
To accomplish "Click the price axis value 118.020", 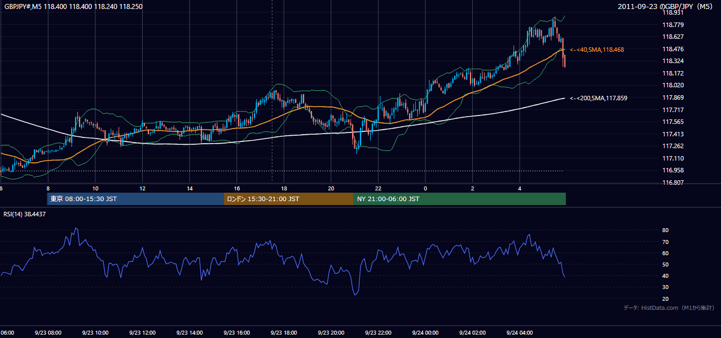I will [x=674, y=85].
